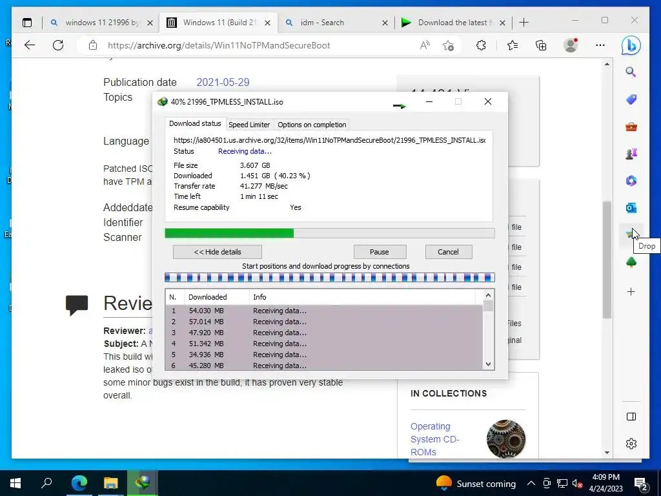Add a sidebar app with plus icon
This screenshot has height=496, width=661.
631,291
